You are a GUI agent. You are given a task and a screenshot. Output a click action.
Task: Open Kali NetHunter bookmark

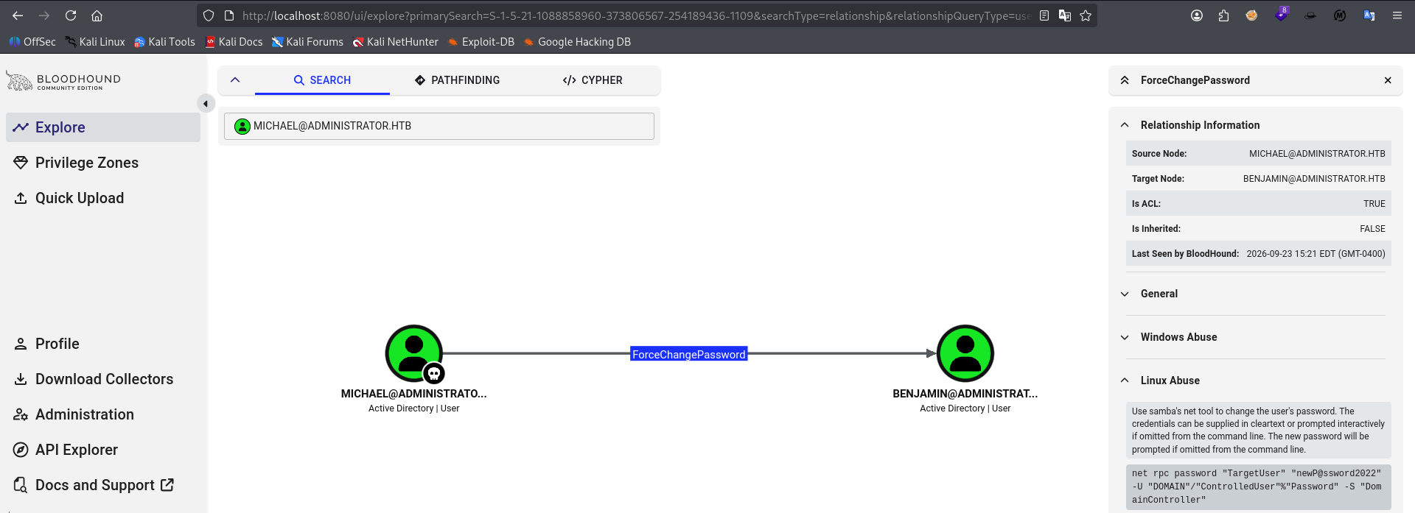tap(395, 42)
